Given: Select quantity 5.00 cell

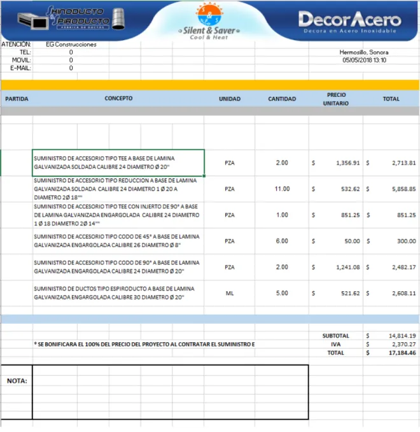Looking at the screenshot, I should [282, 293].
